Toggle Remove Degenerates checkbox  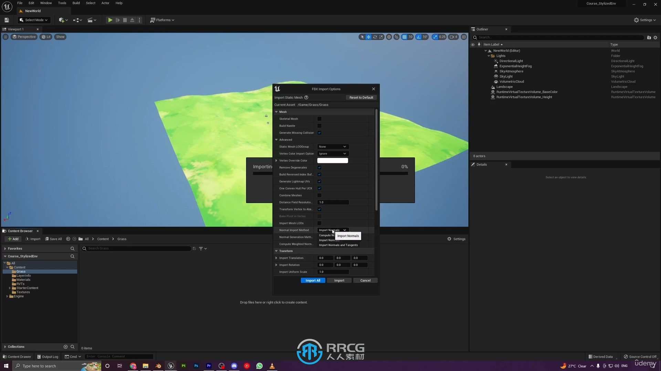pos(319,167)
